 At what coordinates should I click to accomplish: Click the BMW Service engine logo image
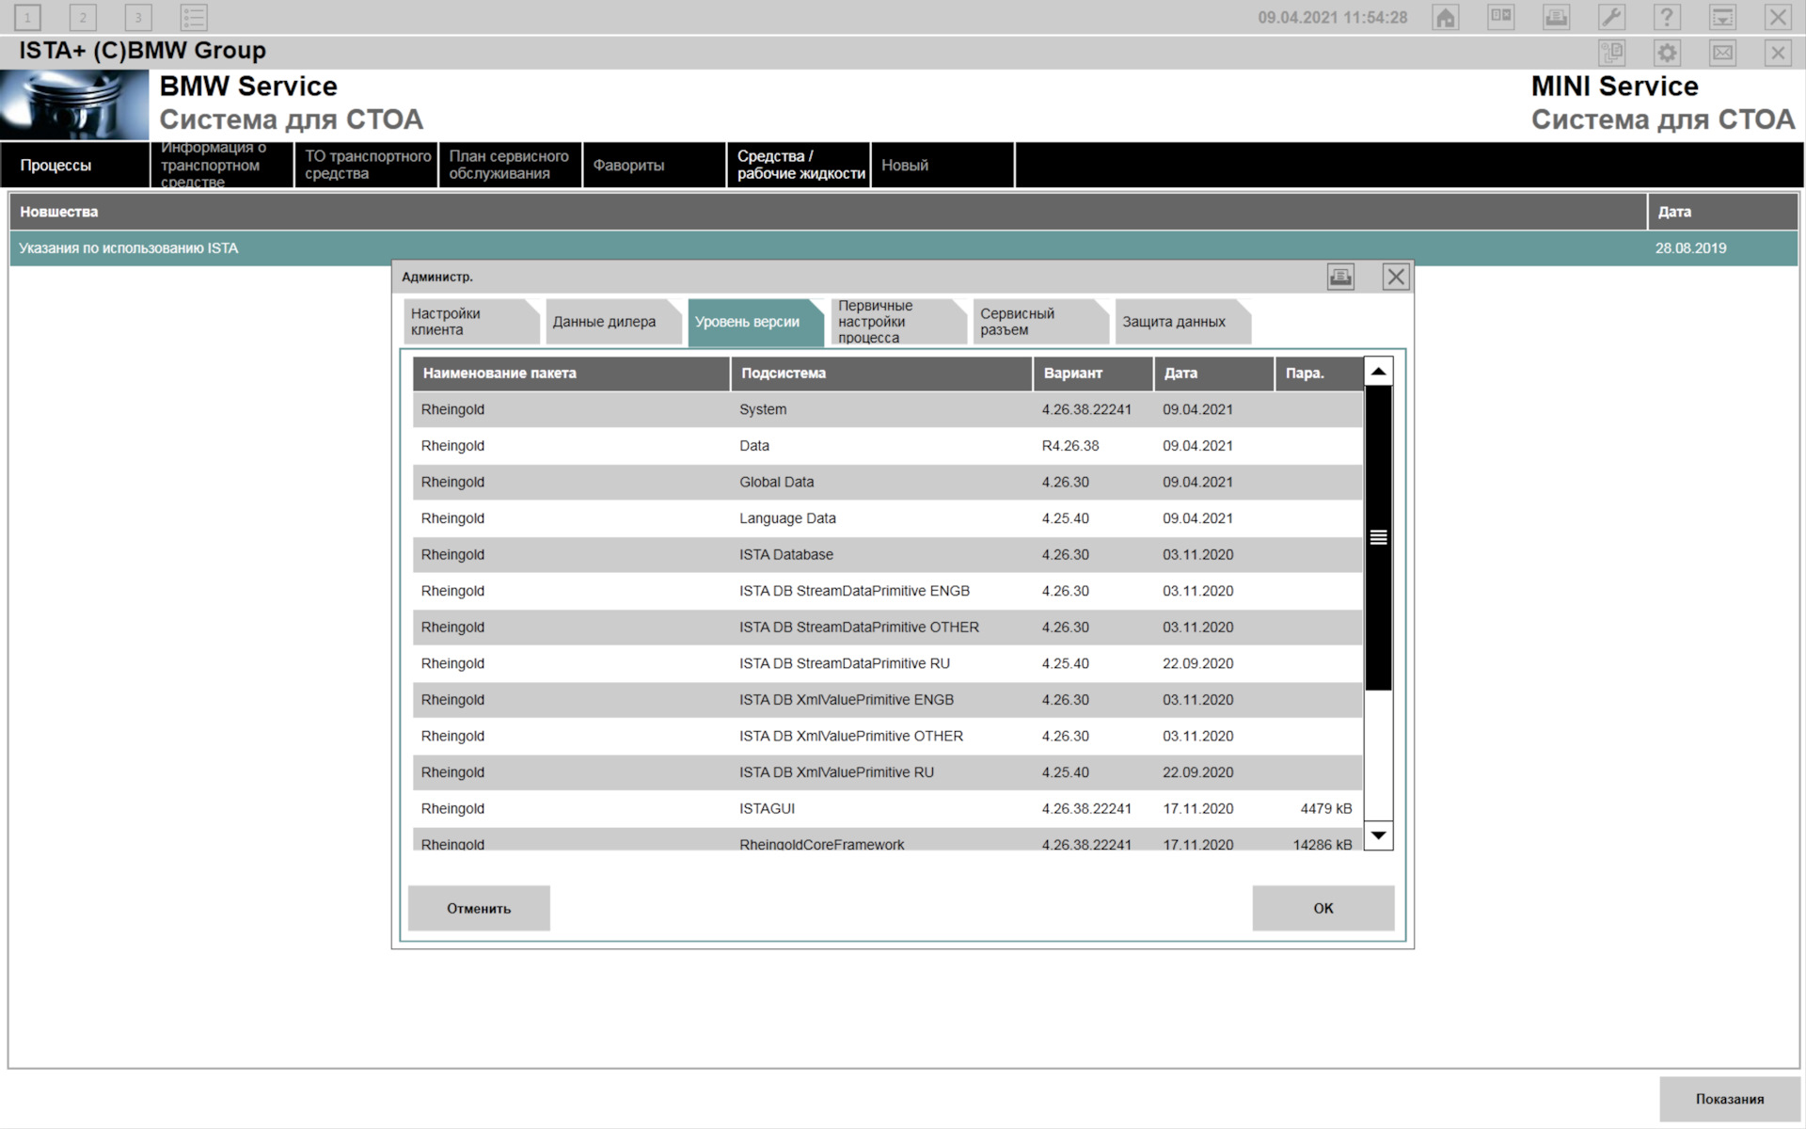click(x=74, y=105)
